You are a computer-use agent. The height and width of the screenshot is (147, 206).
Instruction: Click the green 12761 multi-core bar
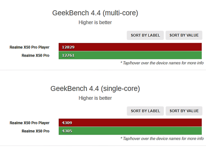pyautogui.click(x=130, y=55)
